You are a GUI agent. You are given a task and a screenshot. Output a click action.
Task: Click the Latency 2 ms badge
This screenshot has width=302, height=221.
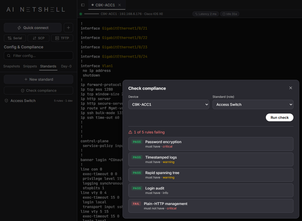[x=205, y=14]
